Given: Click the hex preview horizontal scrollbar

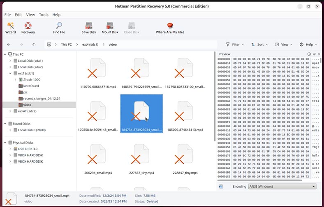Looking at the screenshot, I should 260,180.
